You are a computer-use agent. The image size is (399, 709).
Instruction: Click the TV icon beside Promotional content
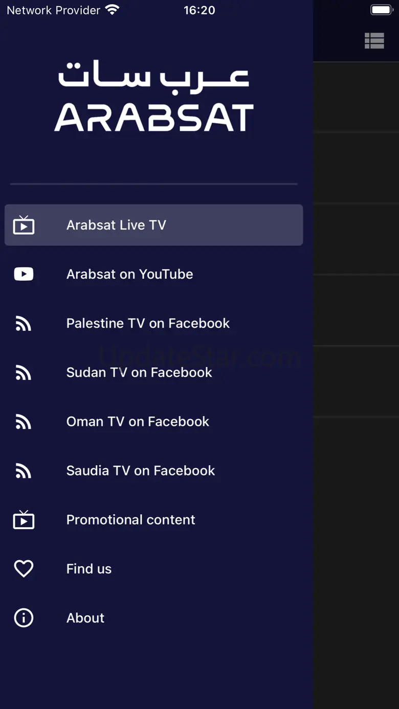(x=24, y=520)
